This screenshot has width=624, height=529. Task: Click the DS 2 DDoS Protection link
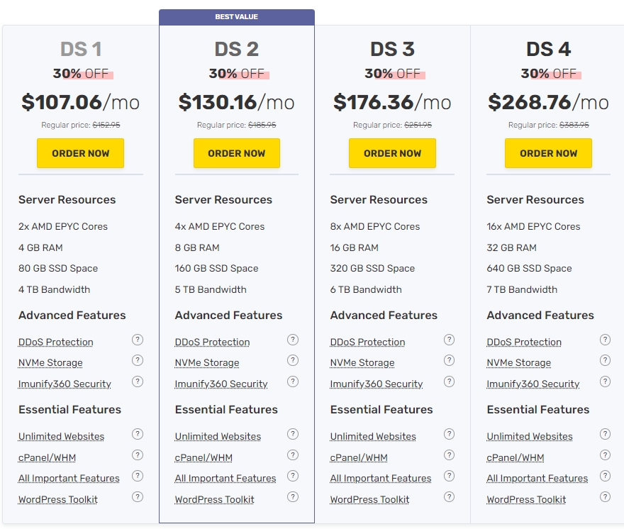point(212,343)
